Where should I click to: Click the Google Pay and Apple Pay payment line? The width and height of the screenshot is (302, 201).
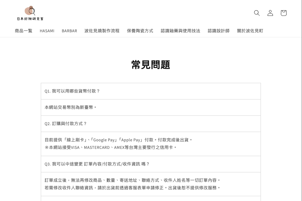pos(119,140)
